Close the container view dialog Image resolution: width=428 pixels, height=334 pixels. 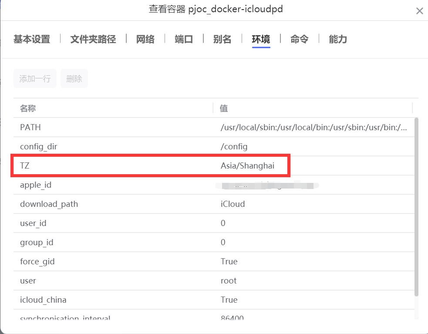[x=419, y=11]
